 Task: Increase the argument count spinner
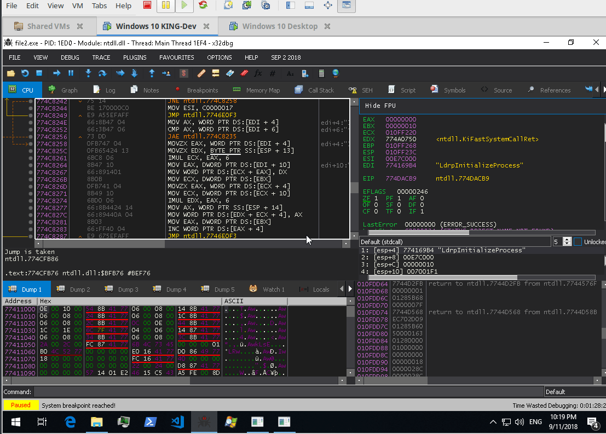(x=567, y=239)
